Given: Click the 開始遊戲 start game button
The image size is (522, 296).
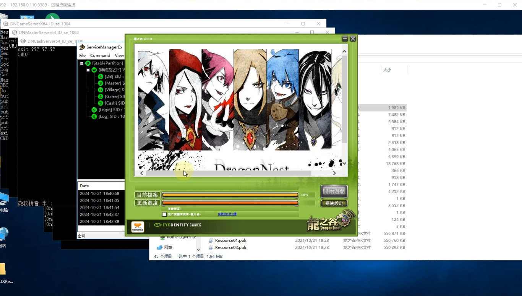Looking at the screenshot, I should tap(334, 191).
